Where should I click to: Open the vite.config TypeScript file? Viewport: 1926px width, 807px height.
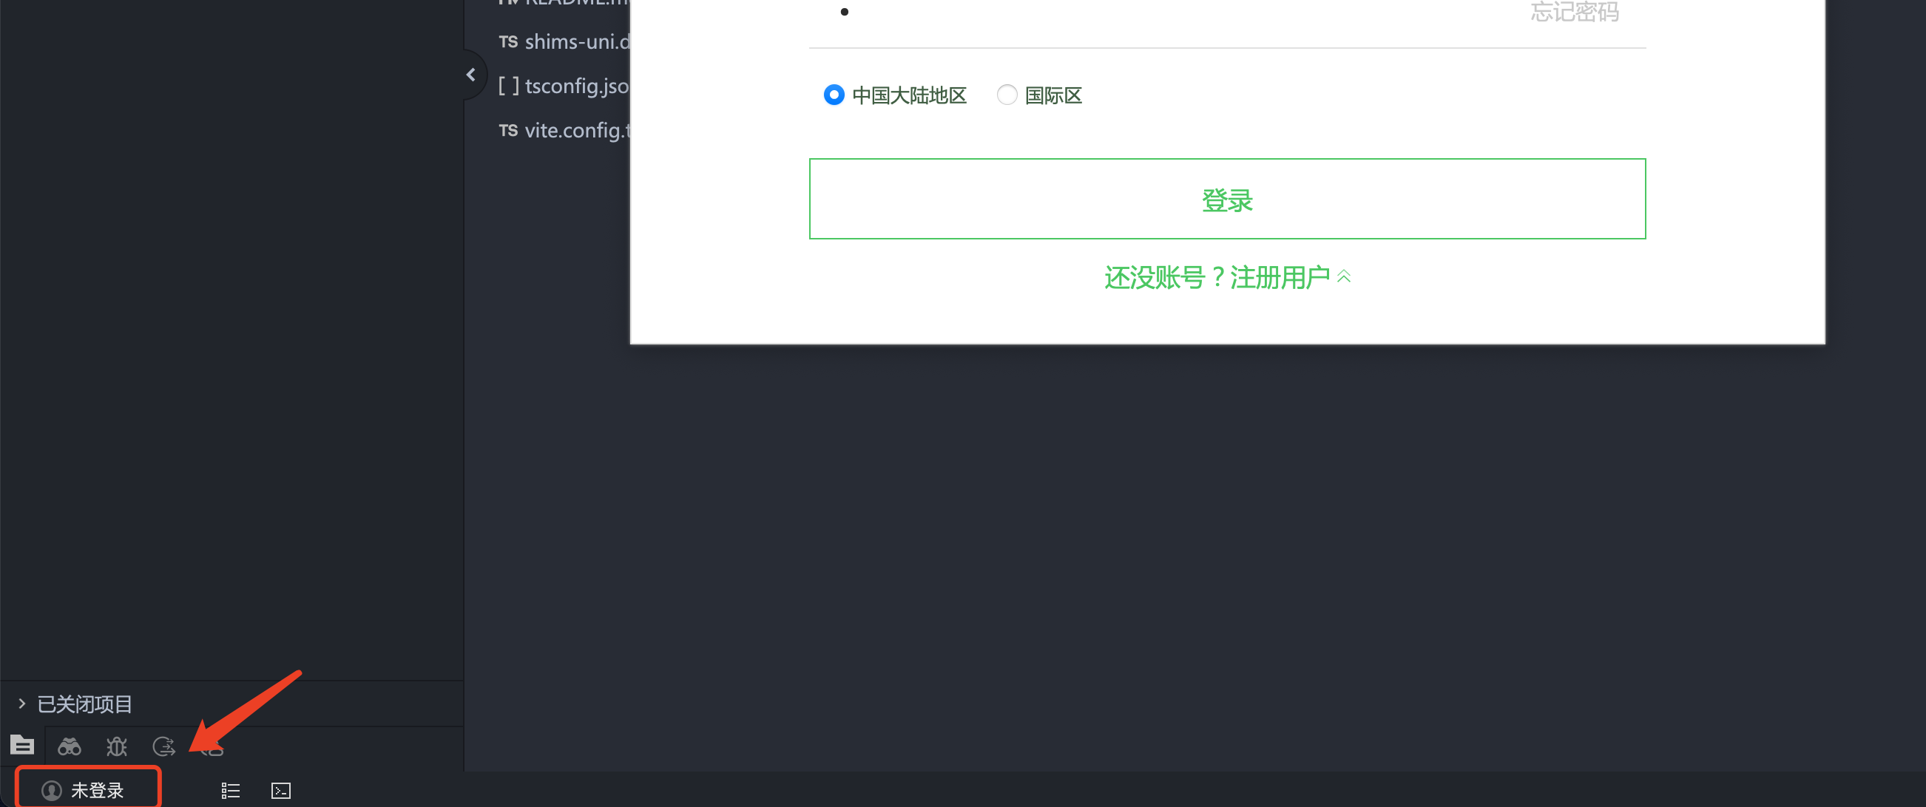click(x=575, y=130)
